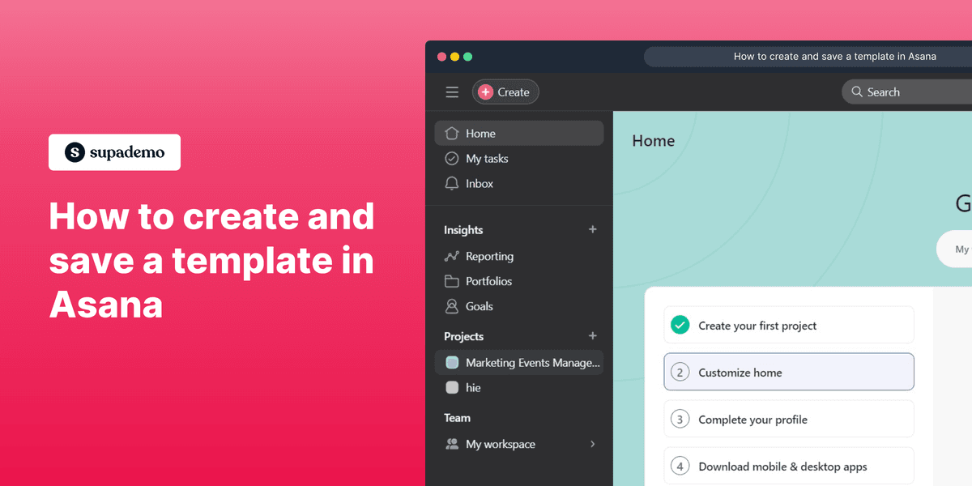Open the add Projects plus control
This screenshot has height=486, width=972.
[592, 336]
